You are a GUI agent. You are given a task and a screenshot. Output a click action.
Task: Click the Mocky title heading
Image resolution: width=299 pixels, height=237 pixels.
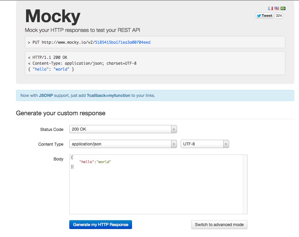coord(53,17)
